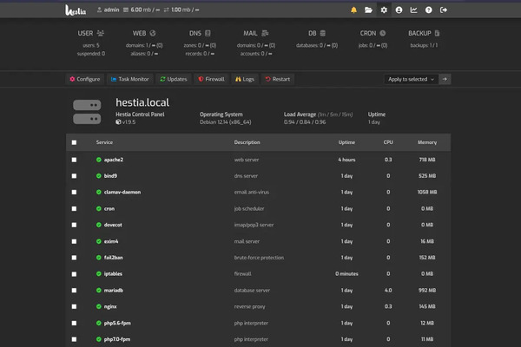The image size is (521, 347).
Task: Check the dovecot service checkbox
Action: pos(74,225)
